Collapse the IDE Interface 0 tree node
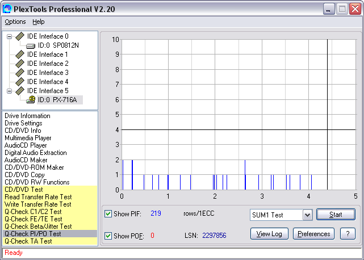The image size is (364, 260). point(9,36)
